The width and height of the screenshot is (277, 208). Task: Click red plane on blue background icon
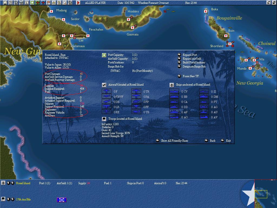pyautogui.click(x=43, y=3)
